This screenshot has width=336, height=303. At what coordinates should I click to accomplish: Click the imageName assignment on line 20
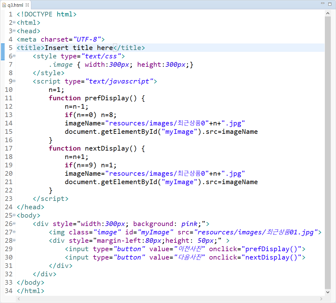pyautogui.click(x=155, y=174)
